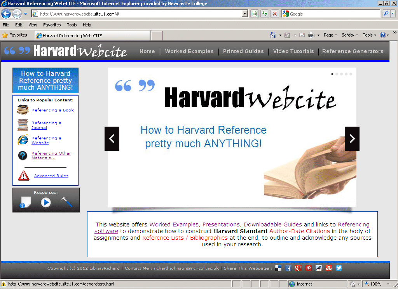Viewport: 398px width, 289px height.
Task: Click the Referencing a Book link
Action: pos(52,110)
